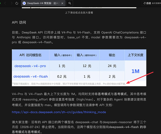This screenshot has height=134, width=161.
Task: Click the 2 元 output price cell
Action: (x=112, y=76)
